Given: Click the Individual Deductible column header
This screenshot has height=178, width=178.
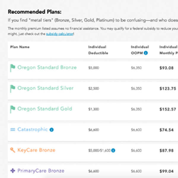Looking at the screenshot, I should (98, 50).
